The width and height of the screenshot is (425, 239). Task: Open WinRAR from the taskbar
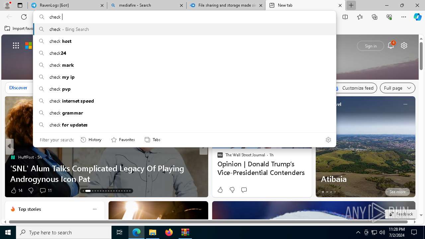click(185, 232)
